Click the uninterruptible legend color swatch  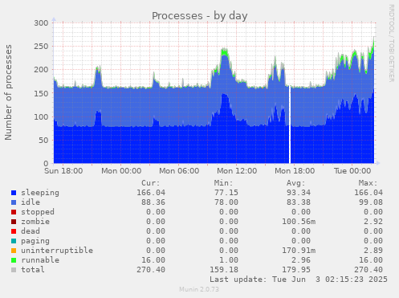click(x=14, y=251)
